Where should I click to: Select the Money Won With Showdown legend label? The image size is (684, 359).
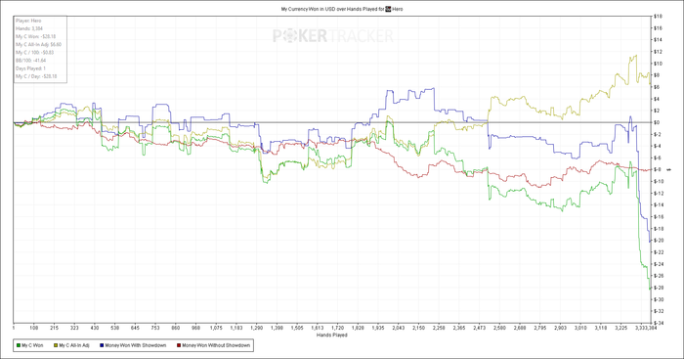[136, 345]
